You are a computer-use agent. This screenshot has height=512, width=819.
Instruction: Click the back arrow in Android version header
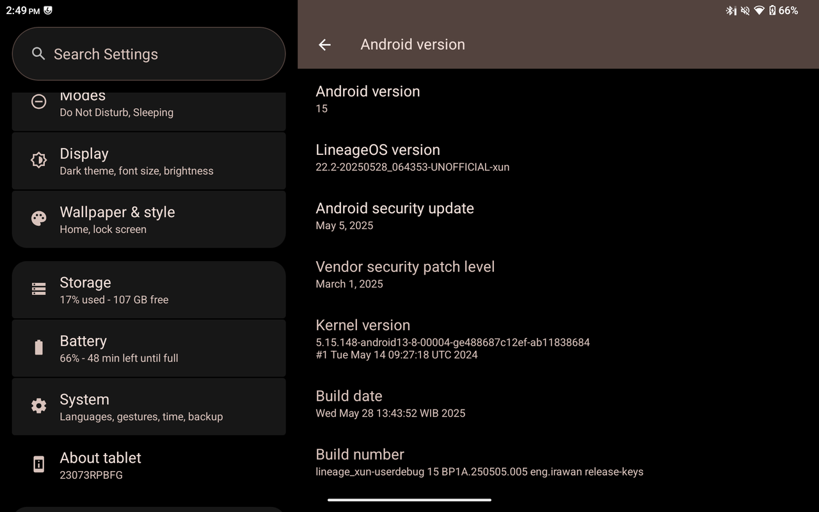(x=324, y=45)
